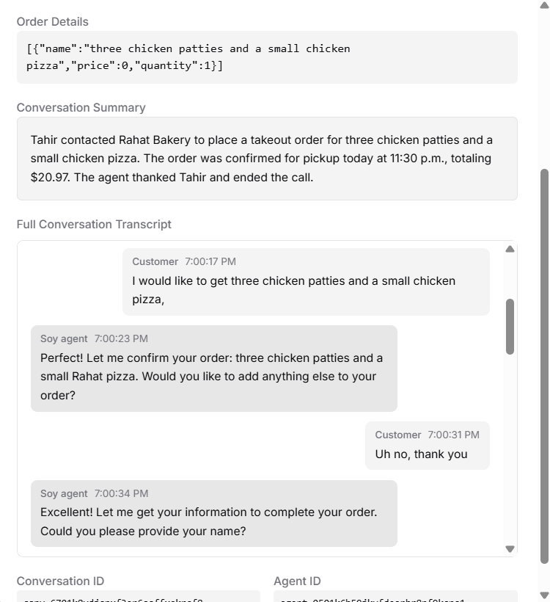Click the Soy agent 7:00:23 PM reply bubble
This screenshot has width=550, height=602.
214,368
